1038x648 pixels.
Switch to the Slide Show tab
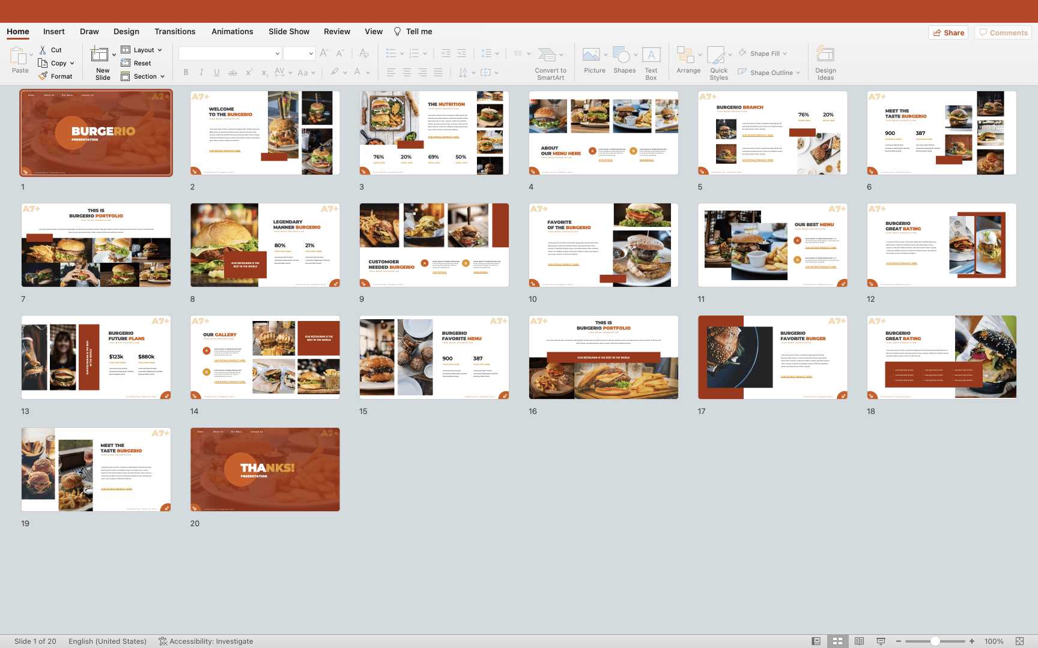click(x=289, y=32)
